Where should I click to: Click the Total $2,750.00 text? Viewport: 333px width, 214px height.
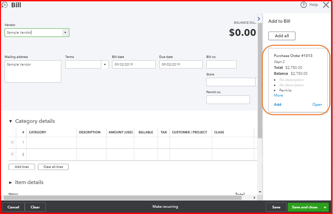pyautogui.click(x=288, y=68)
